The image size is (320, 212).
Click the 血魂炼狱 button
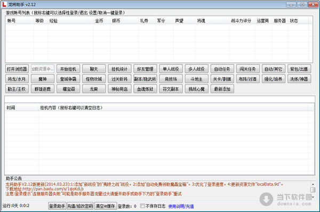(145, 89)
